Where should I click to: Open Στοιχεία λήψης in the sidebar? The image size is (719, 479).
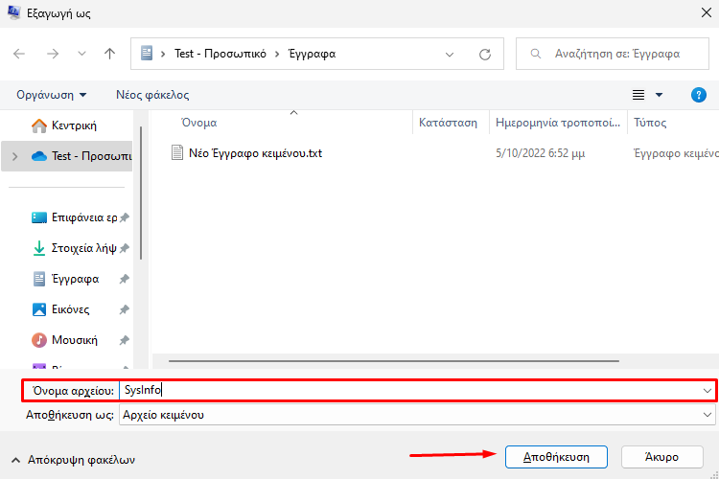[x=75, y=248]
